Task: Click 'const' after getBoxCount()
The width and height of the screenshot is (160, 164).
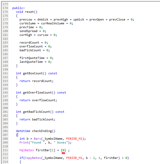Action: pyautogui.click(x=53, y=73)
